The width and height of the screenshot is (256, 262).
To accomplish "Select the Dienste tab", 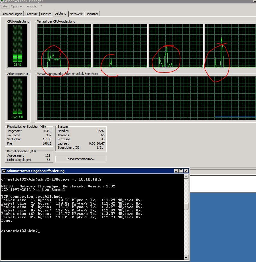I will tap(46, 14).
